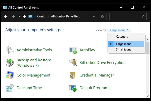Click the All Control Panel Ite... breadcrumb
151x101 pixels.
(x=65, y=16)
